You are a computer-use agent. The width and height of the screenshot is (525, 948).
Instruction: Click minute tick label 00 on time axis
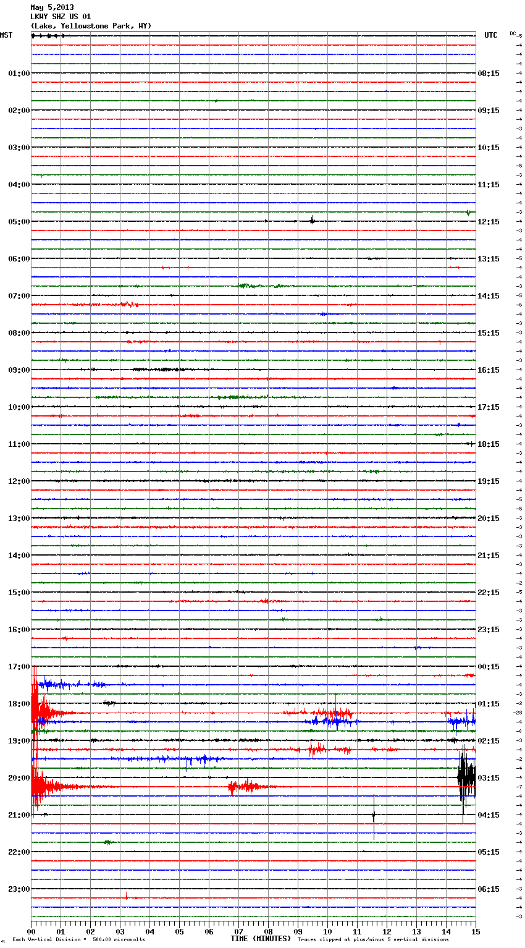[31, 931]
